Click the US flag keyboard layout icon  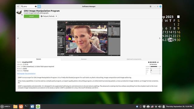click(152, 106)
